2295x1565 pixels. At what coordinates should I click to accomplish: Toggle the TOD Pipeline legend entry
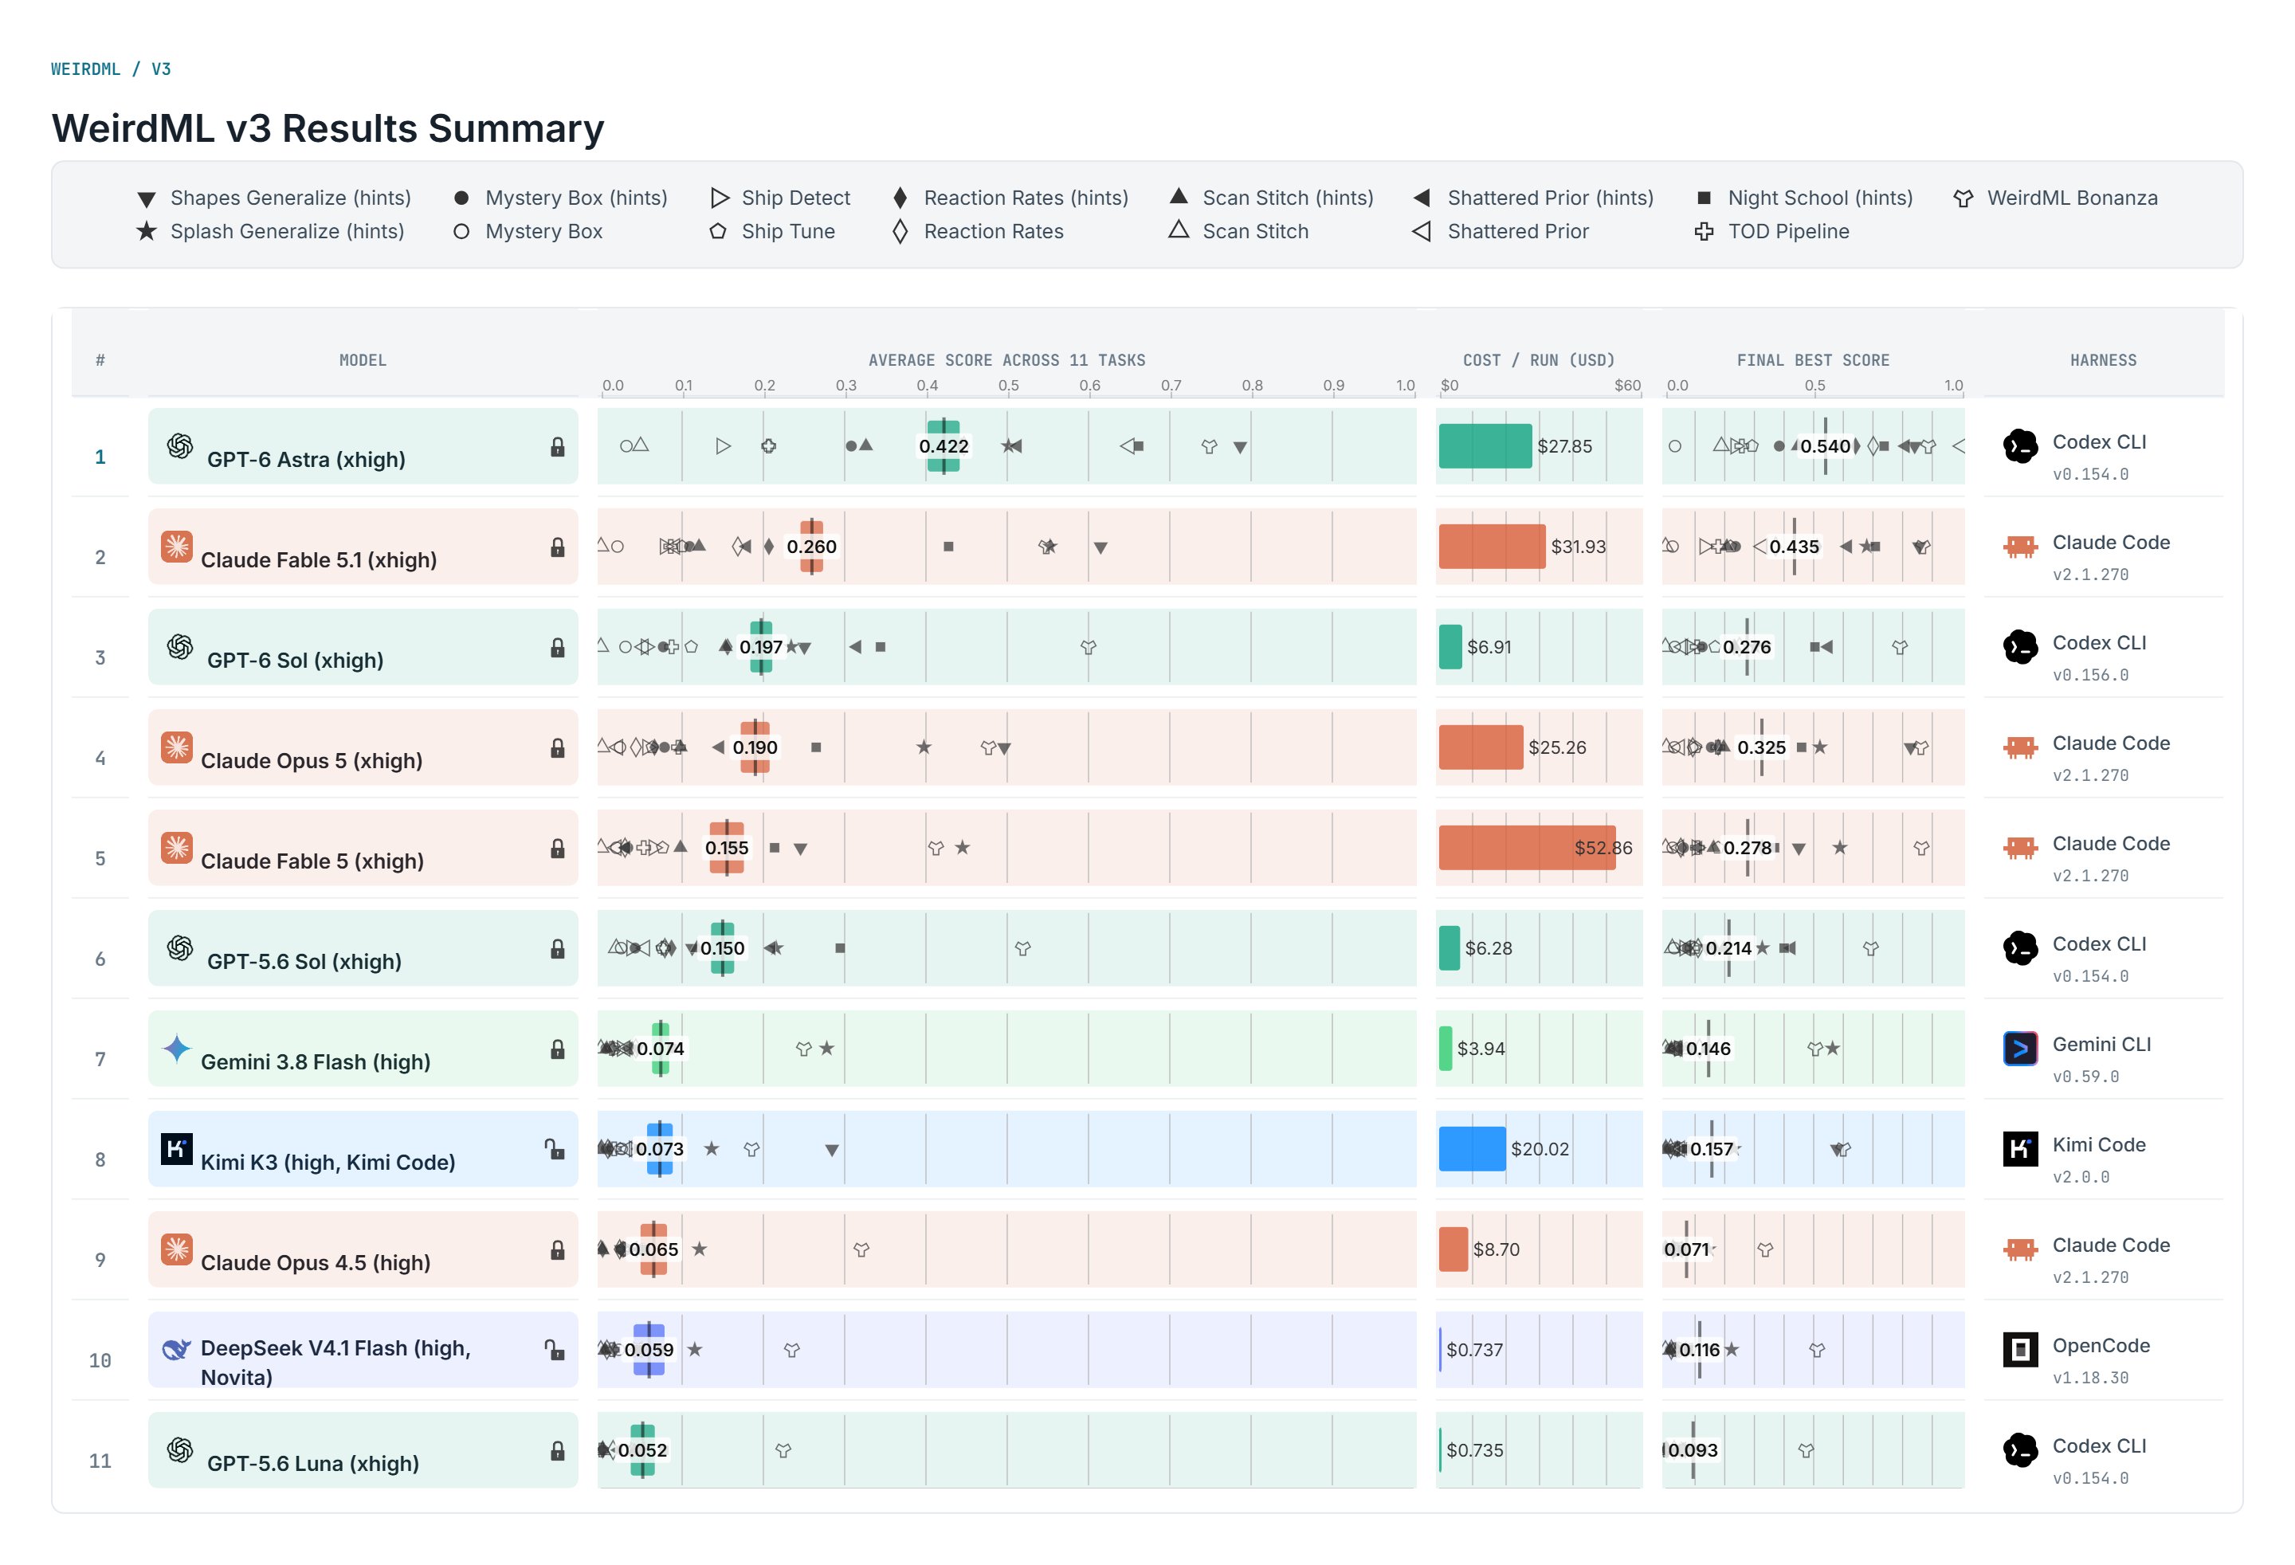(1771, 231)
